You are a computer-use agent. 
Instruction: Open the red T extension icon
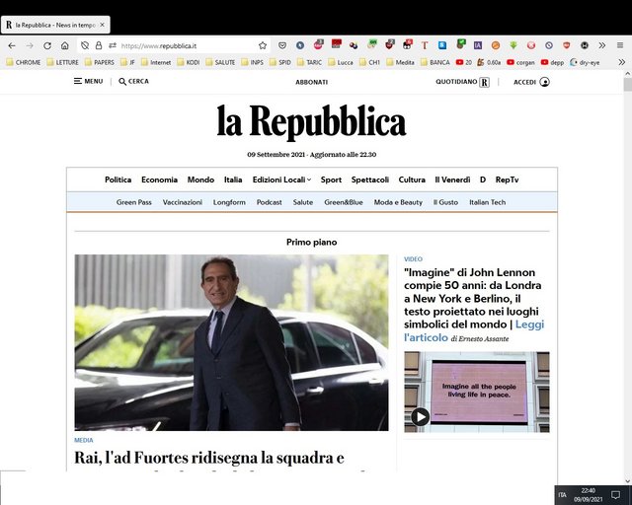pos(425,45)
